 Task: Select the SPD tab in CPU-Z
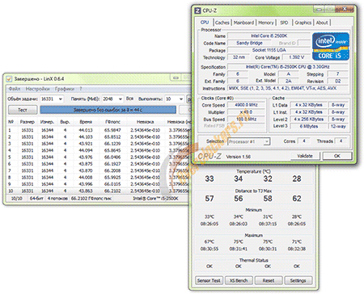tap(284, 23)
